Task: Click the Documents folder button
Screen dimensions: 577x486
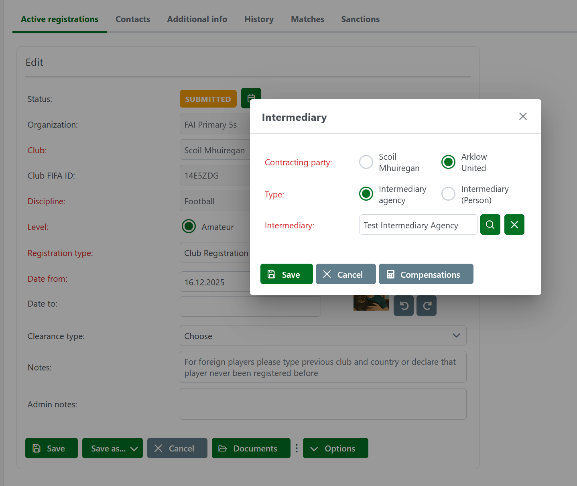Action: 251,448
